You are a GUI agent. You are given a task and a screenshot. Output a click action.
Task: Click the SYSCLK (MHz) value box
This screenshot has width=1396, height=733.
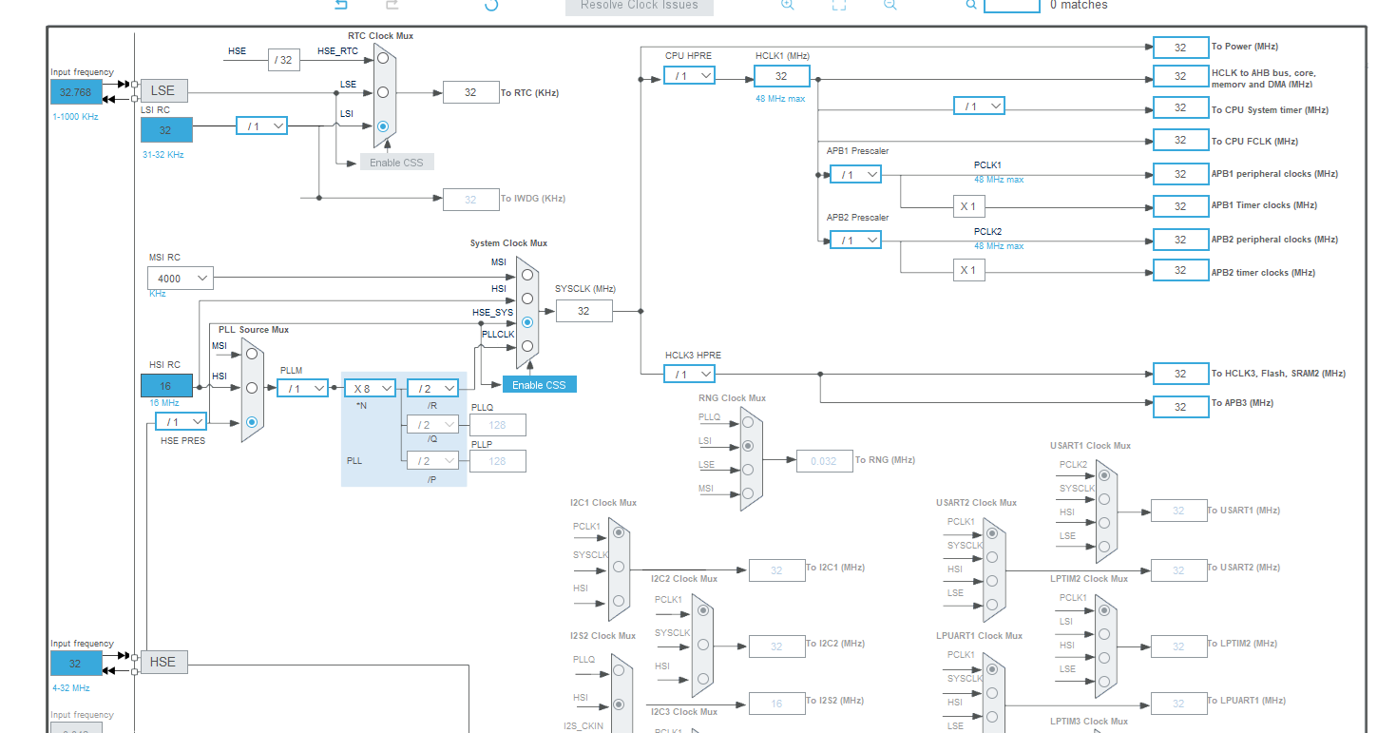pos(583,311)
